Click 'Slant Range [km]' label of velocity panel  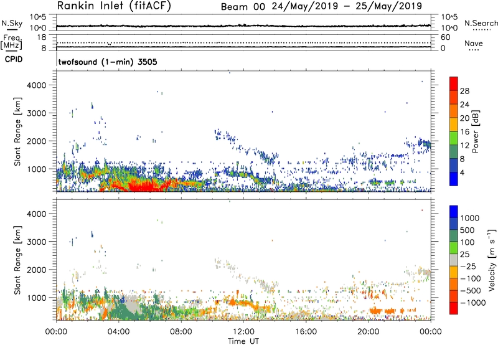(17, 260)
